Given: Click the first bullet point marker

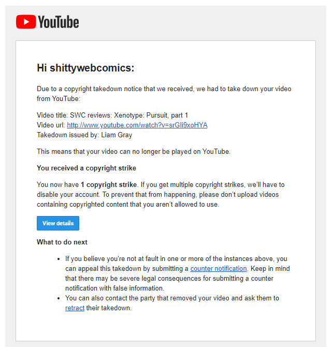Looking at the screenshot, I should coord(59,259).
